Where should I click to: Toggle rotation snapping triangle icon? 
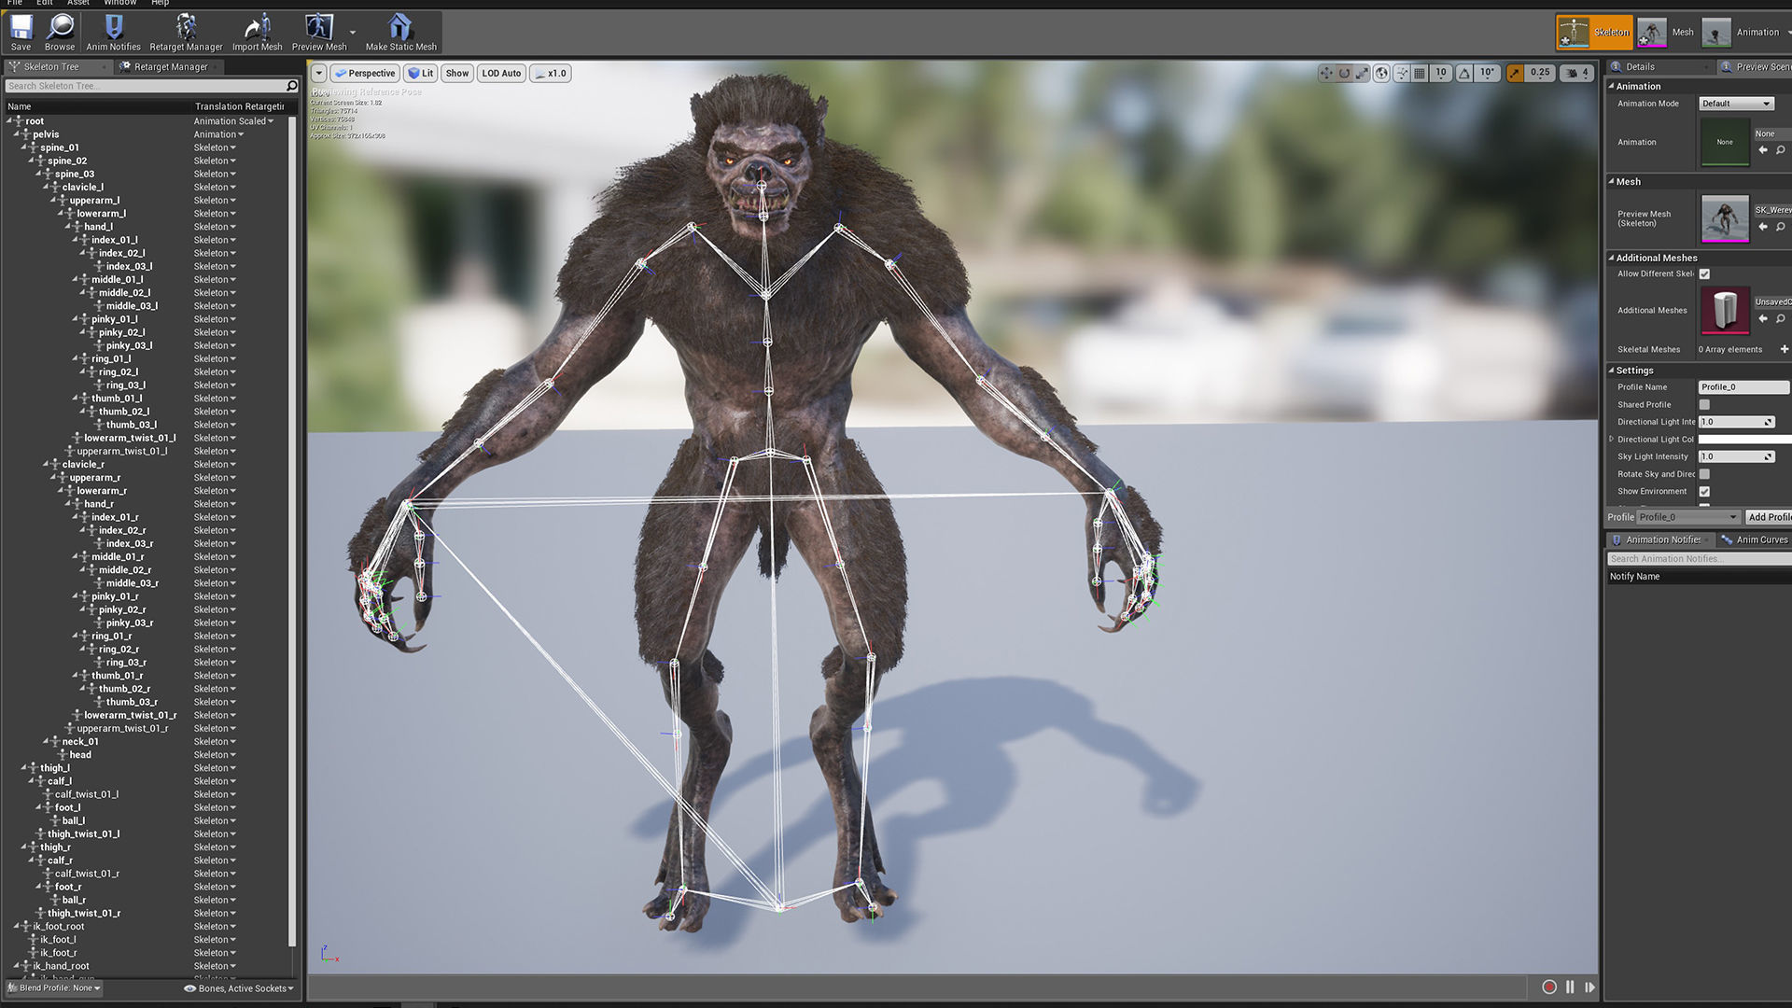click(x=1464, y=73)
